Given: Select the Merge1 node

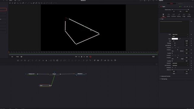Looking at the screenshot, I should tap(54, 74).
